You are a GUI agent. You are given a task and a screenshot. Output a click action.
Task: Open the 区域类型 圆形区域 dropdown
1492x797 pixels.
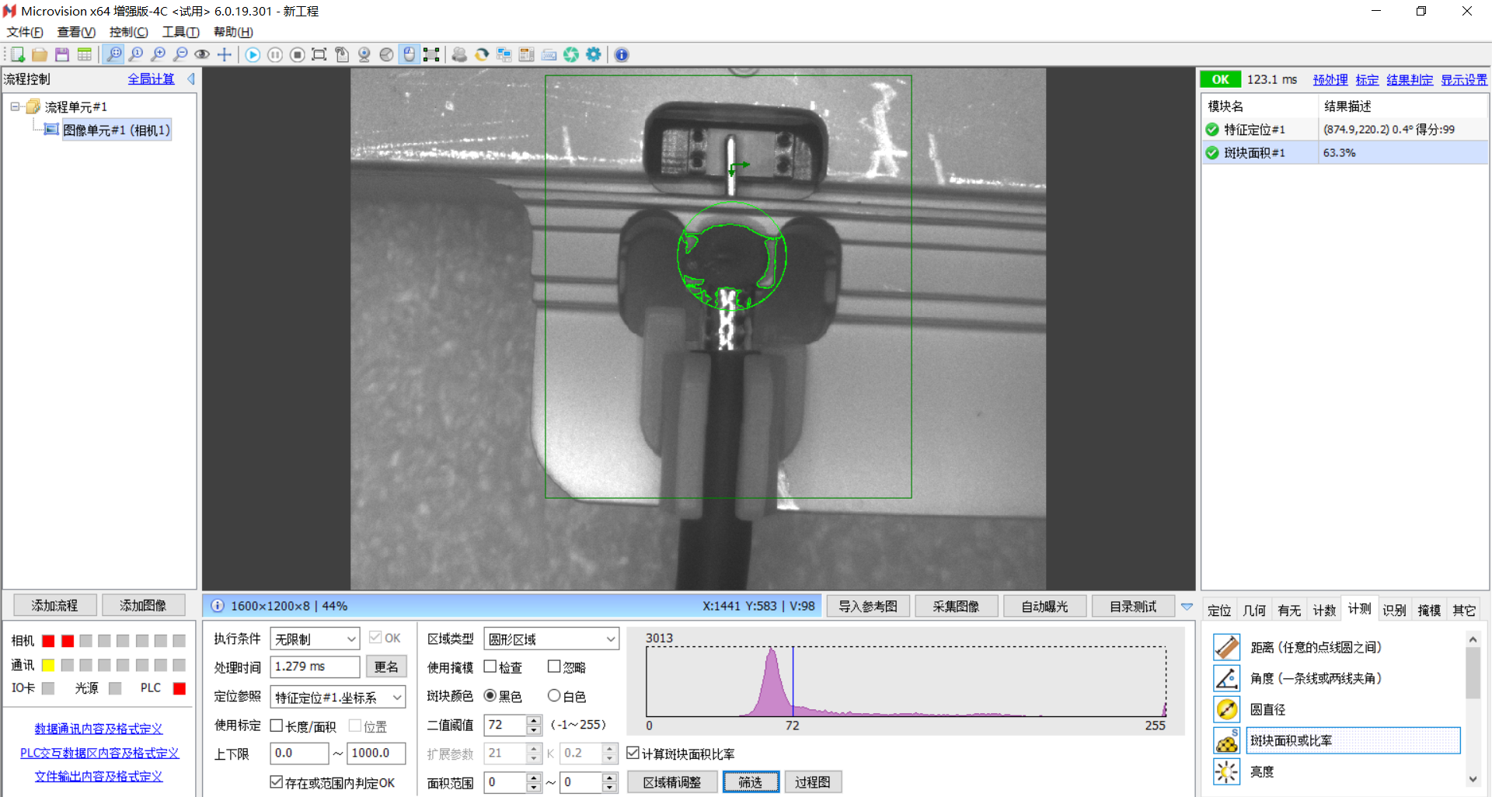551,639
